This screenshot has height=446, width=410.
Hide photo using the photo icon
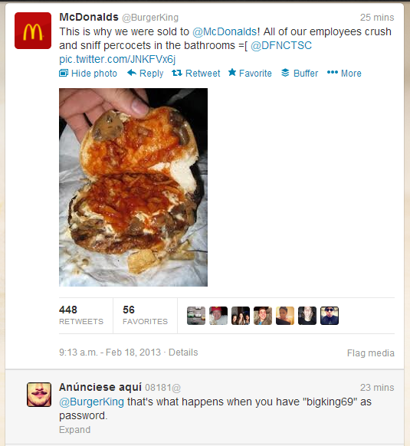click(64, 73)
